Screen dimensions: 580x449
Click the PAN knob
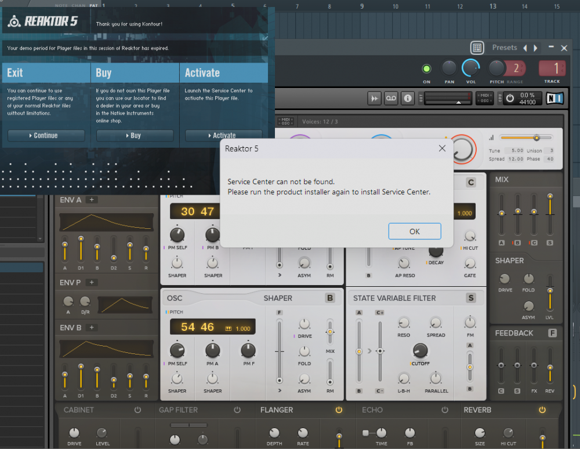point(449,68)
